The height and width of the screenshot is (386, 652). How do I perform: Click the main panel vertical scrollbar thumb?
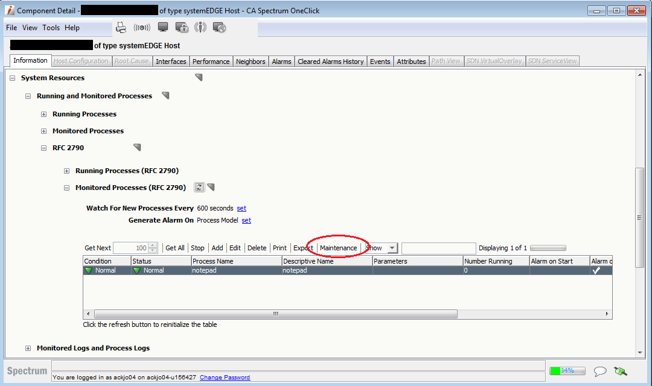pyautogui.click(x=639, y=218)
